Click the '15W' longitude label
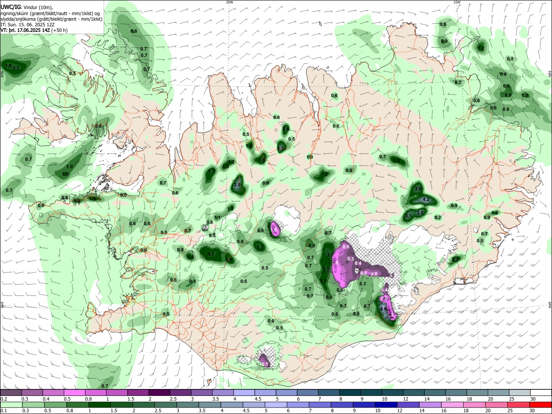552x414 pixels. coord(457,2)
